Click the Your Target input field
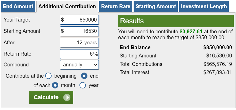The image size is (236, 110). 79,20
